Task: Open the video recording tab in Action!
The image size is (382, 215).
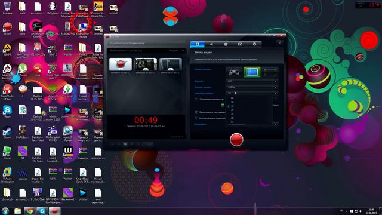Action: tap(198, 44)
